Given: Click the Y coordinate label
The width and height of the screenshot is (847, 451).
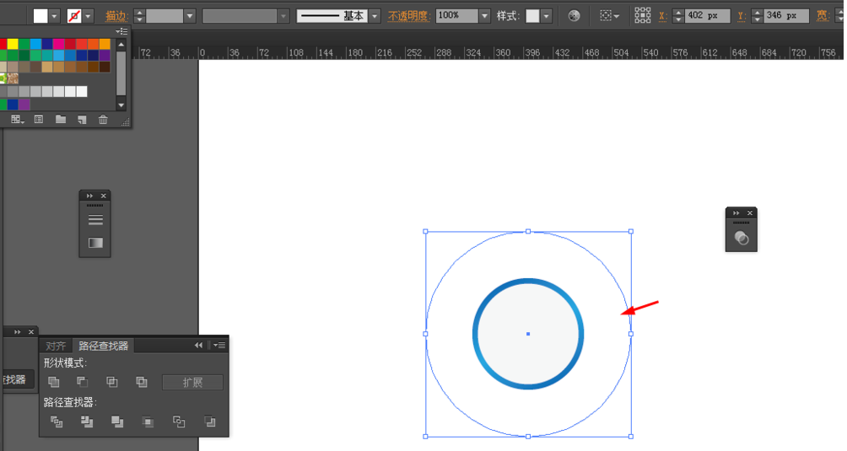Looking at the screenshot, I should click(x=742, y=16).
